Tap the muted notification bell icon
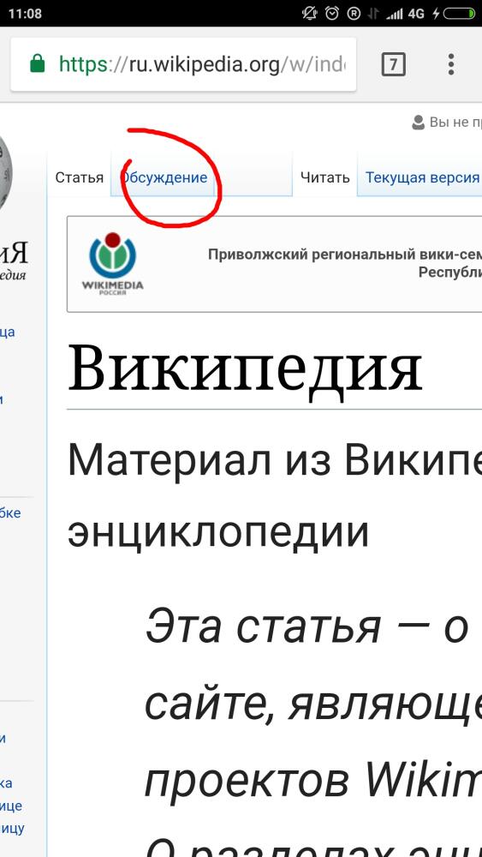This screenshot has width=482, height=857. 310,13
